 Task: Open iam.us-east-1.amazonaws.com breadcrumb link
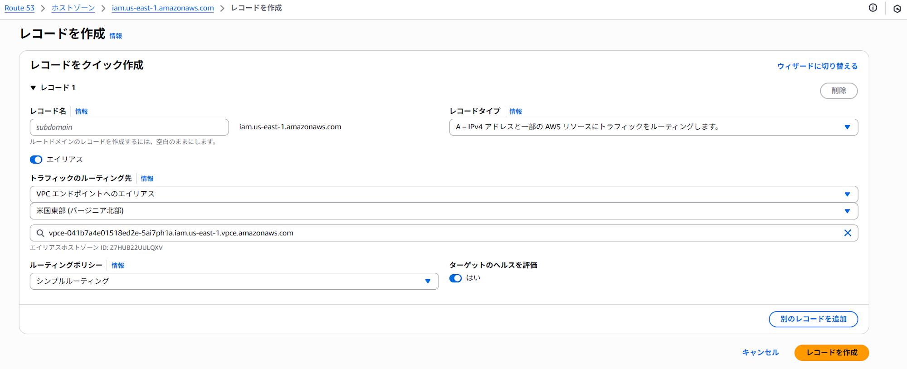[163, 8]
